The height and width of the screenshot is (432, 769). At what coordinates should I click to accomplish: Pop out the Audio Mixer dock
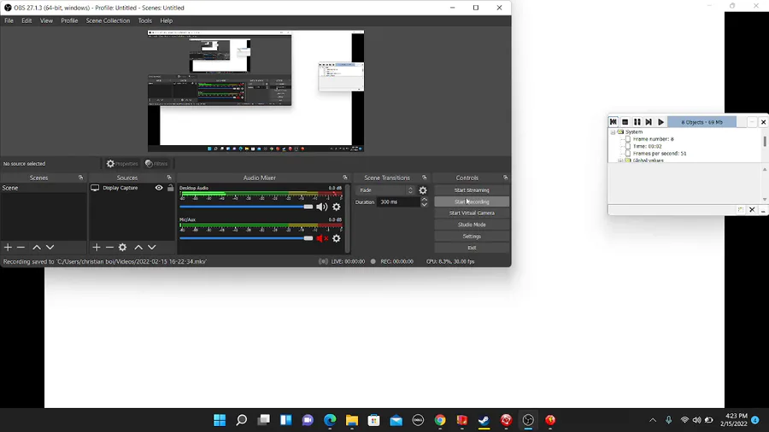(345, 178)
